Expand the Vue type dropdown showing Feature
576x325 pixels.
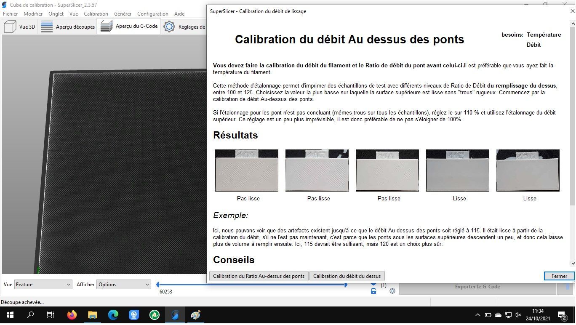(x=43, y=285)
